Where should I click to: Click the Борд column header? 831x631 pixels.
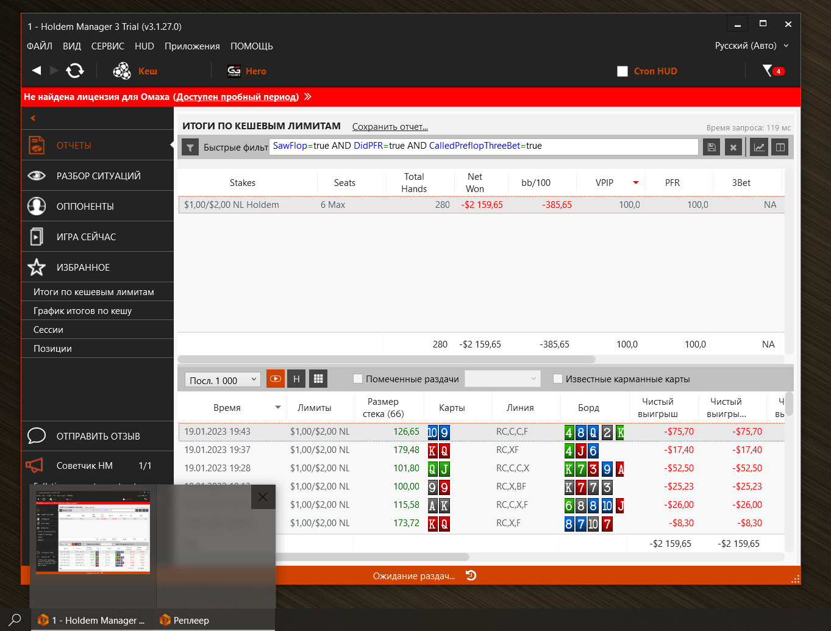[x=588, y=408]
